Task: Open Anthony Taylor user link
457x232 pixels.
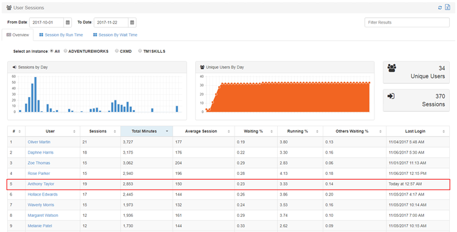Action: click(x=41, y=184)
